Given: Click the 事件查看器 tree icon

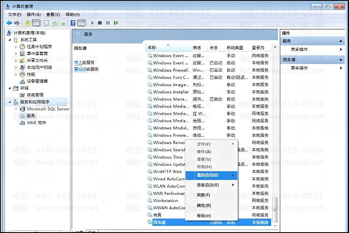Looking at the screenshot, I should point(22,54).
